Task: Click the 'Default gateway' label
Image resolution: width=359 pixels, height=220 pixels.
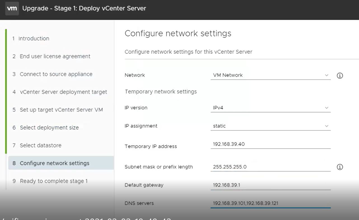Action: [x=144, y=185]
